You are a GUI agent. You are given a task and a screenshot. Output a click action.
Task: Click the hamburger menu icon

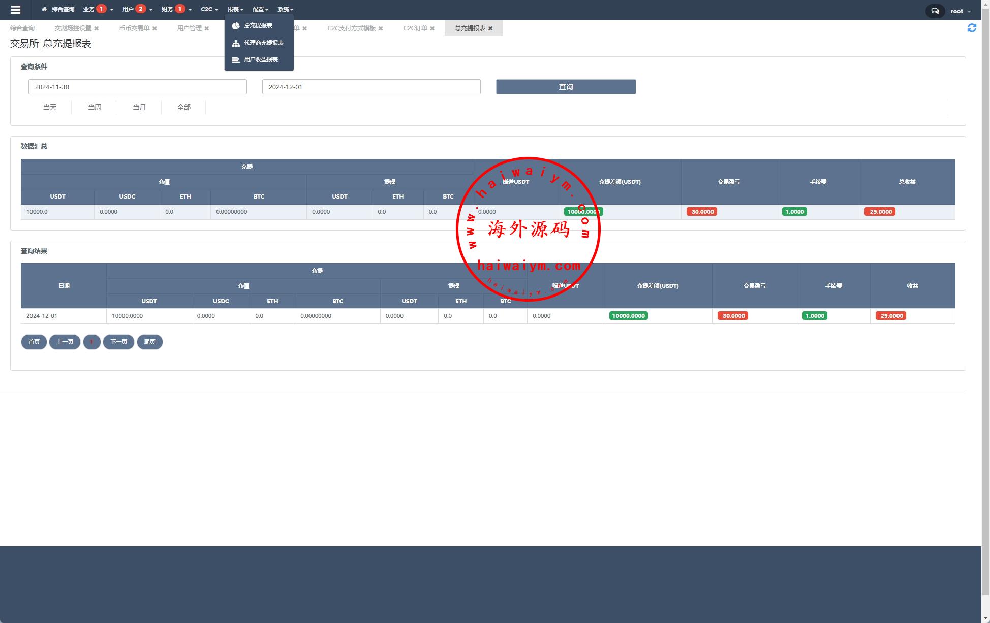pos(15,10)
